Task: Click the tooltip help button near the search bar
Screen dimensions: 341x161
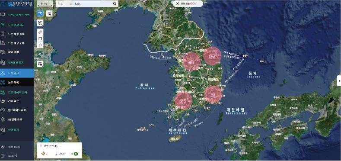Action: 45,4
